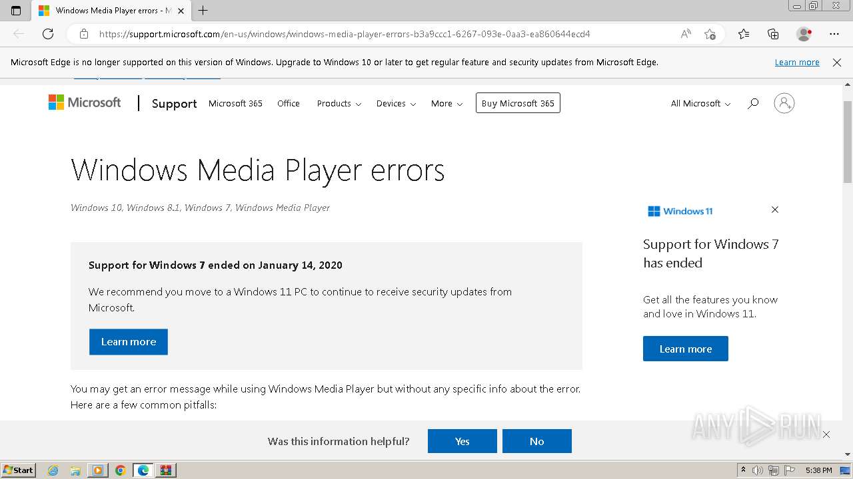Click Buy Microsoft 365 button

point(518,103)
